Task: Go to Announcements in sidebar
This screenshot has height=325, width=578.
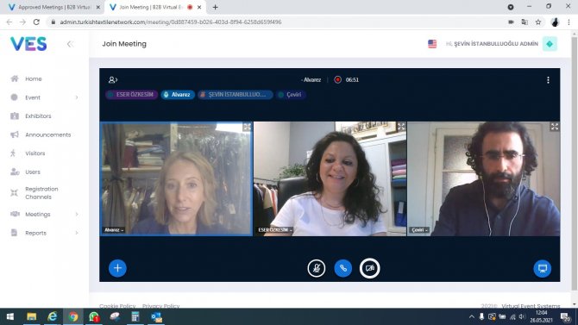Action: pos(48,134)
